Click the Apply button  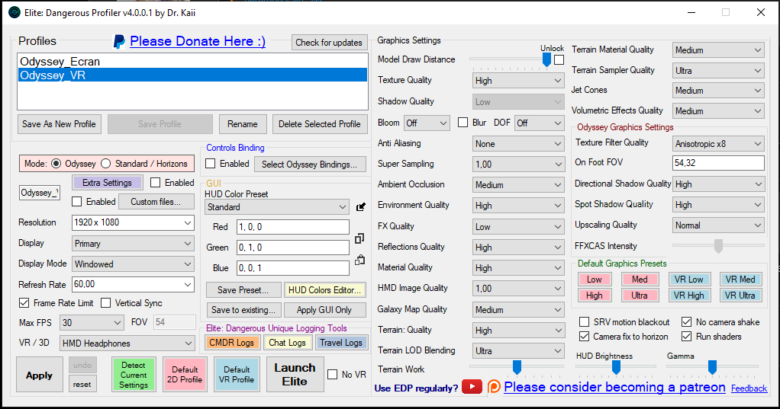tap(39, 375)
